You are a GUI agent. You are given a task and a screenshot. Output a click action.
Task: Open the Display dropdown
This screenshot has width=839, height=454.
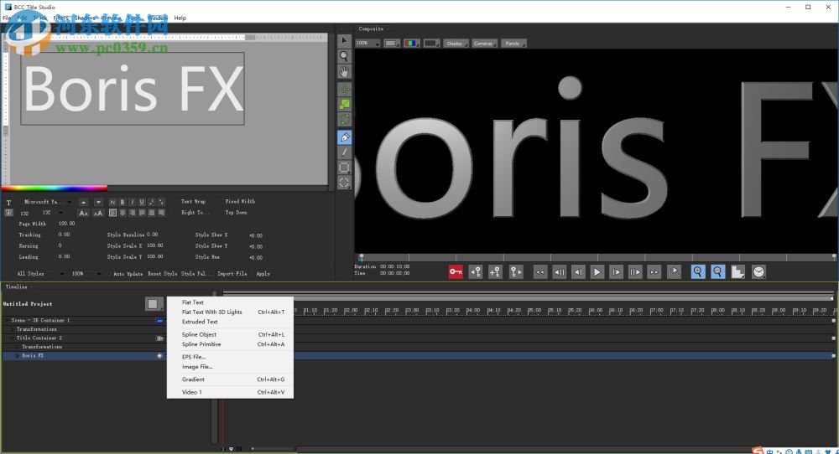click(456, 44)
